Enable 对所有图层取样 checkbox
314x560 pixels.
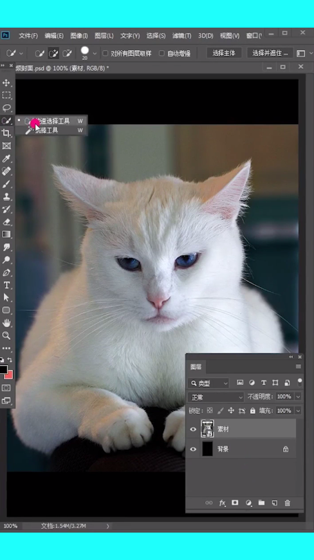pyautogui.click(x=106, y=53)
